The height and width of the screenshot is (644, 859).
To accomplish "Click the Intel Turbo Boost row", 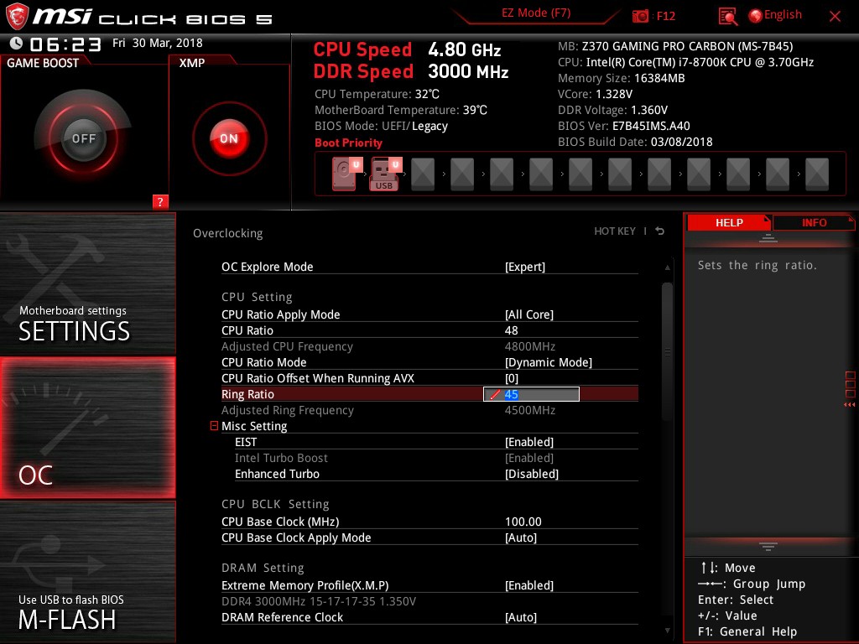I will click(x=436, y=458).
